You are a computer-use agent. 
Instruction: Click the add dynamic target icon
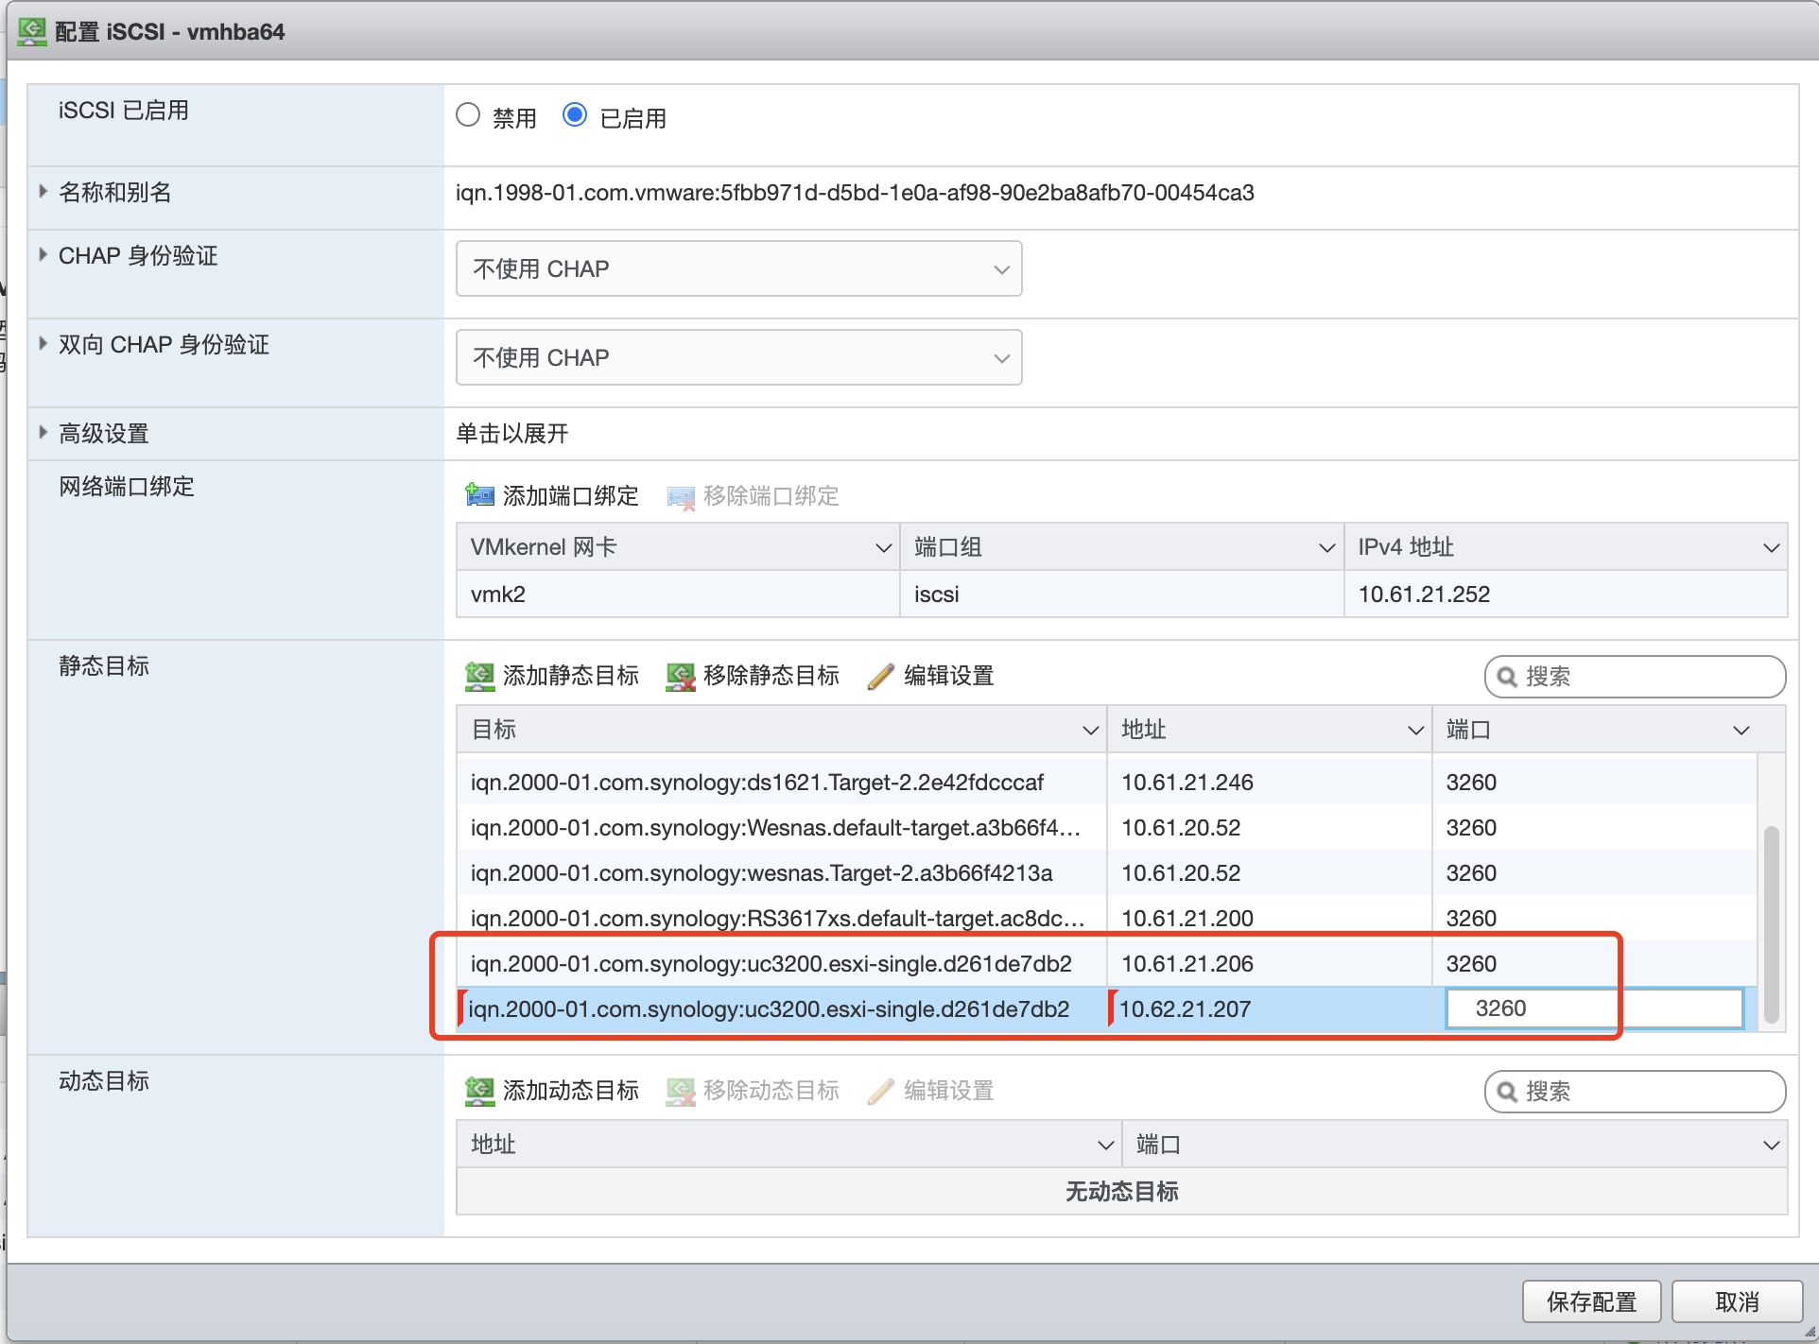point(479,1091)
